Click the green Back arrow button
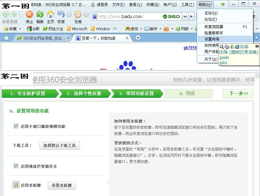This screenshot has height=196, width=260. [6, 14]
